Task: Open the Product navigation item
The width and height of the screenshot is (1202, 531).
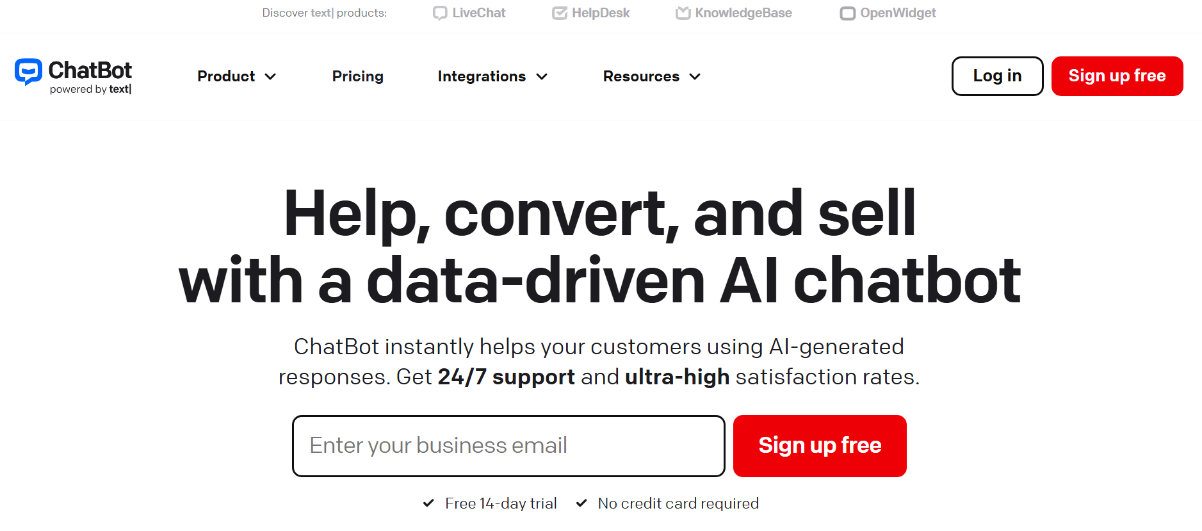Action: pos(225,76)
